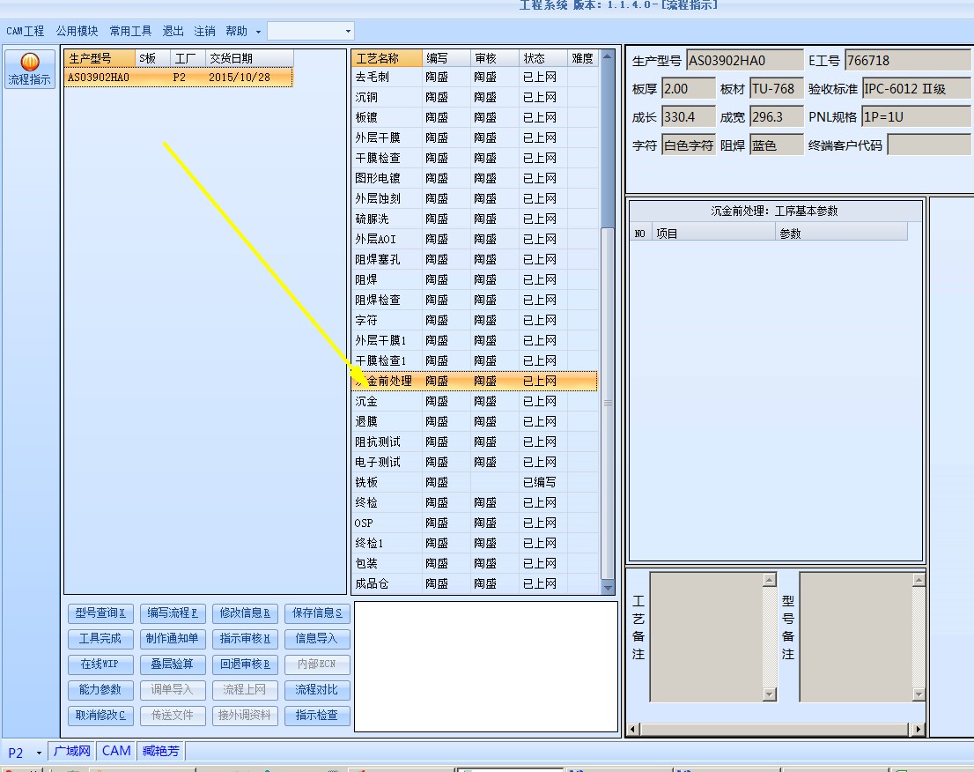Select the AS03902HA0 production model row
Screen dimensions: 974x772
(178, 78)
